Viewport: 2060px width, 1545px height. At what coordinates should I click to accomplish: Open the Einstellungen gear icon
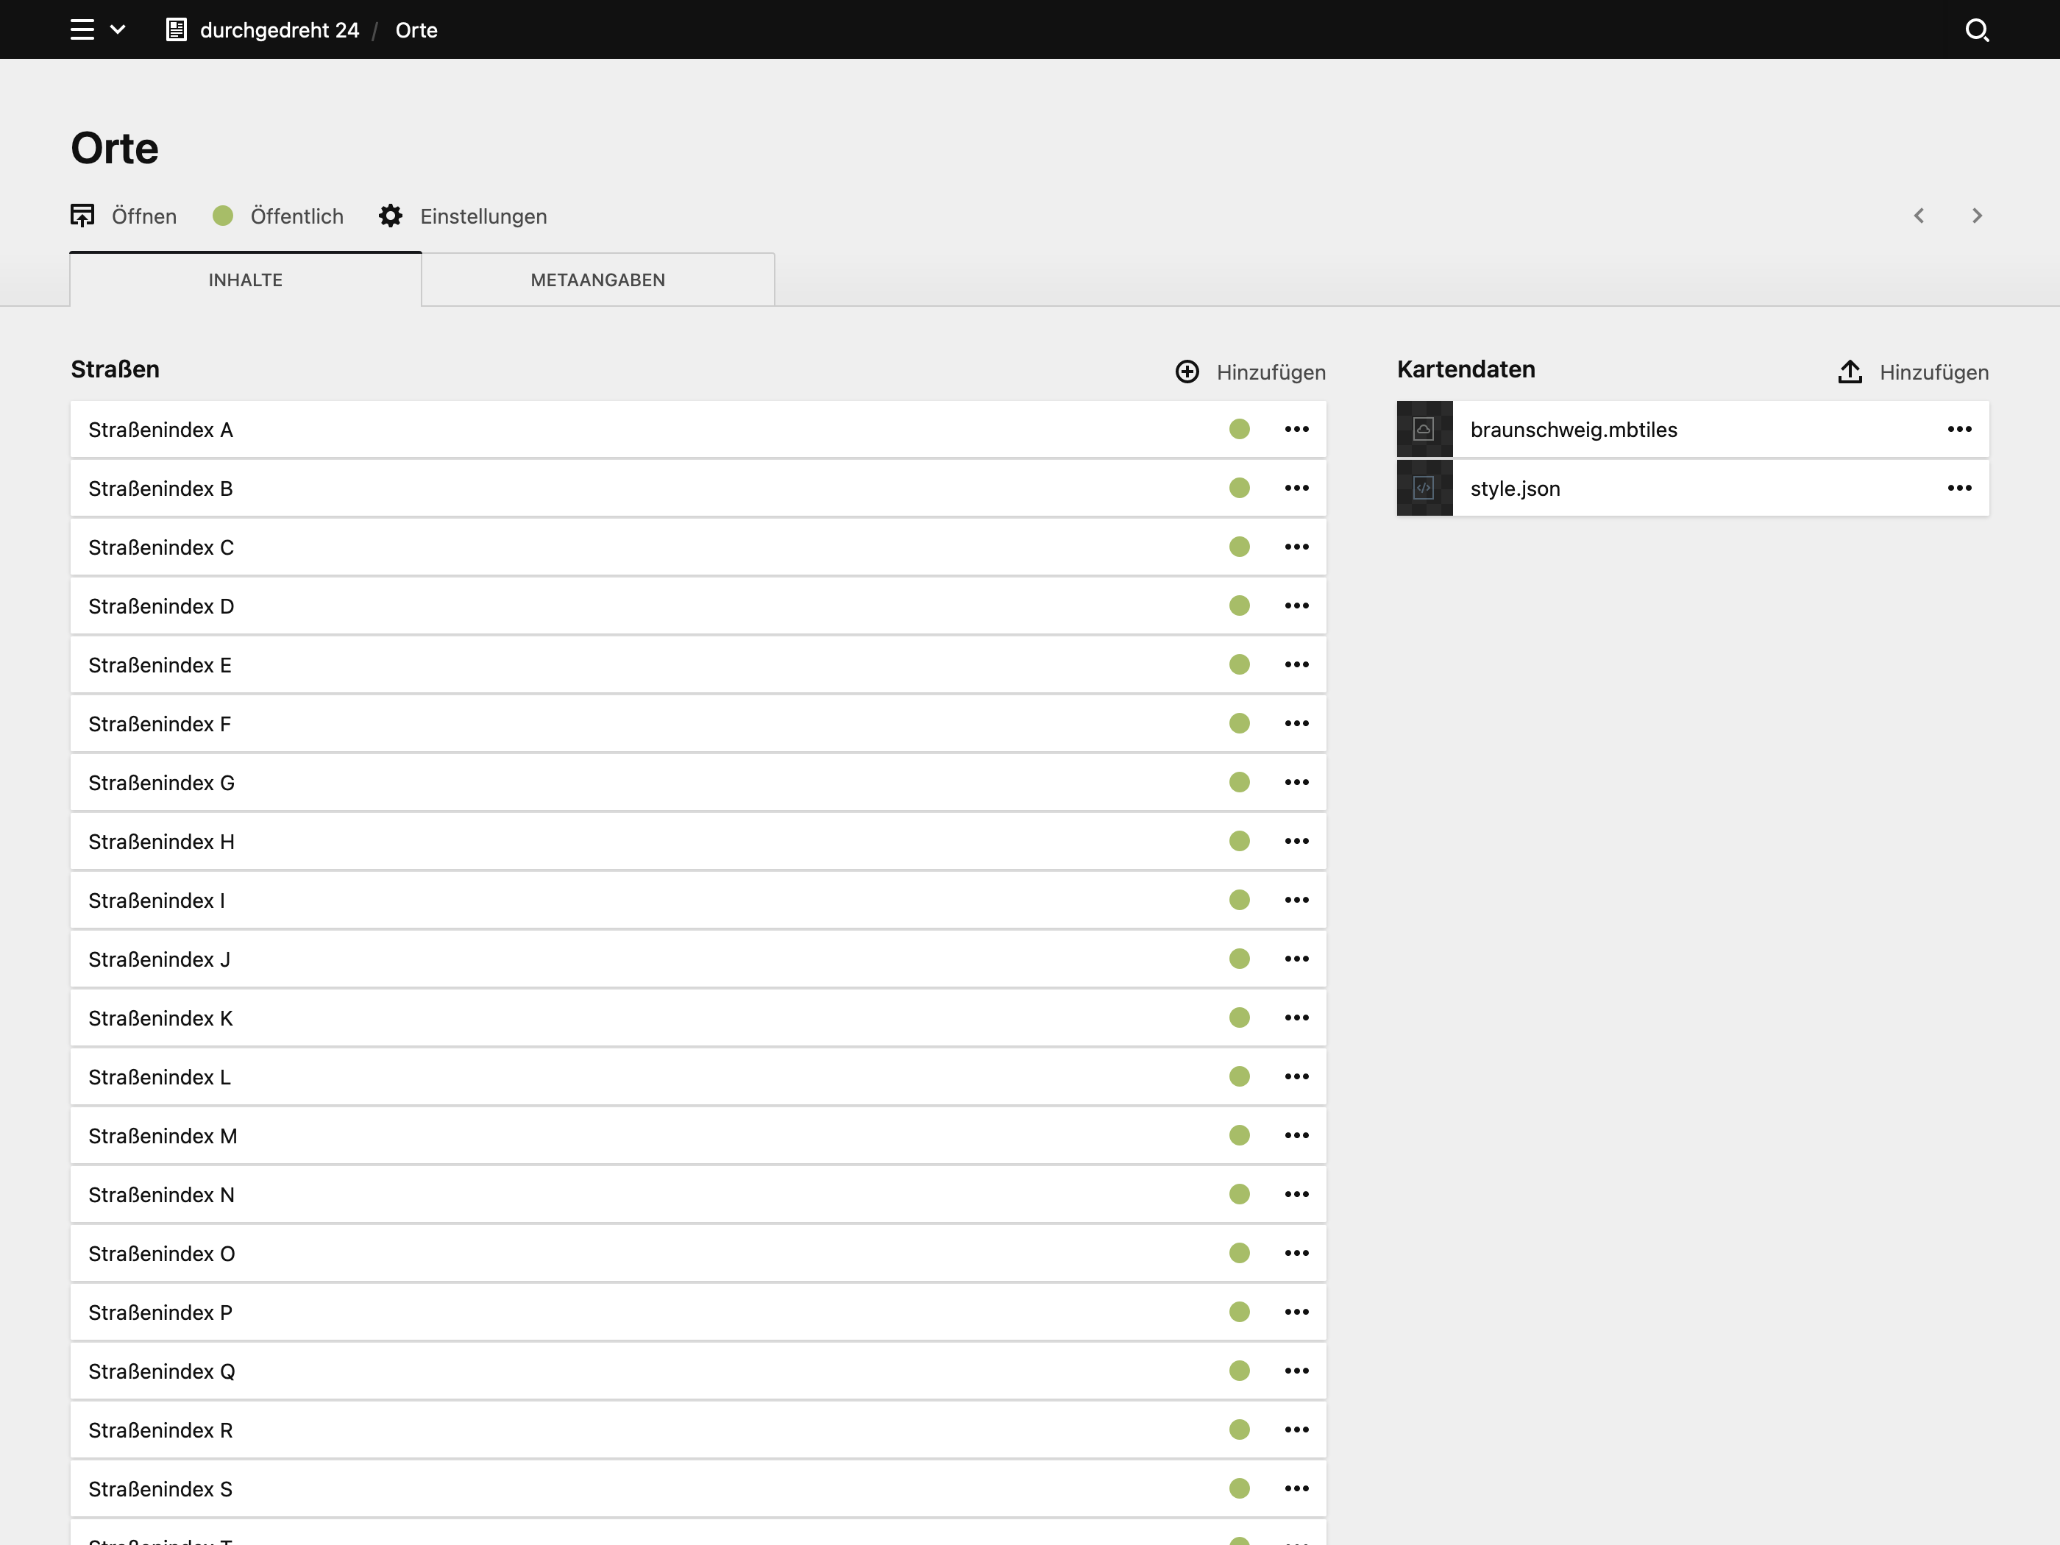coord(391,215)
